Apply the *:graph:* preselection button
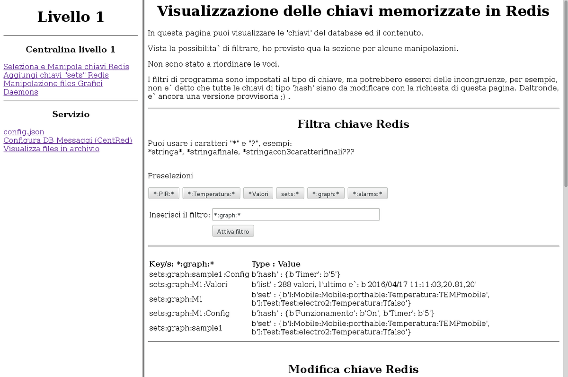This screenshot has width=568, height=377. (x=326, y=193)
